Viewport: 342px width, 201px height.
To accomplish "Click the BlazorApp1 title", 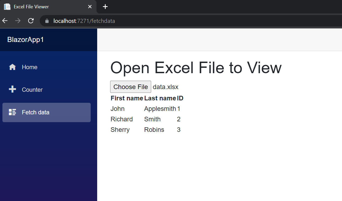I will [x=25, y=40].
